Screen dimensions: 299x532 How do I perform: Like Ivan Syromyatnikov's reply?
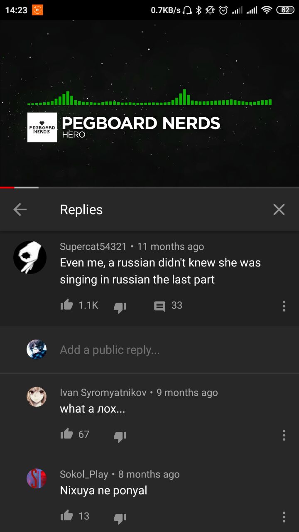click(66, 434)
